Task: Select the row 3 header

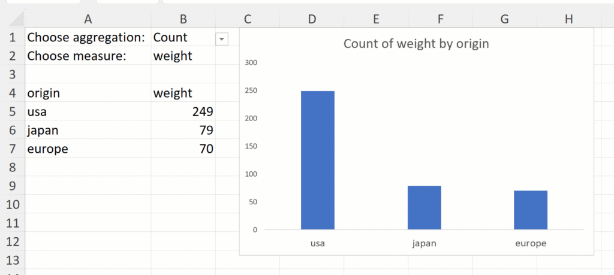Action: tap(13, 74)
